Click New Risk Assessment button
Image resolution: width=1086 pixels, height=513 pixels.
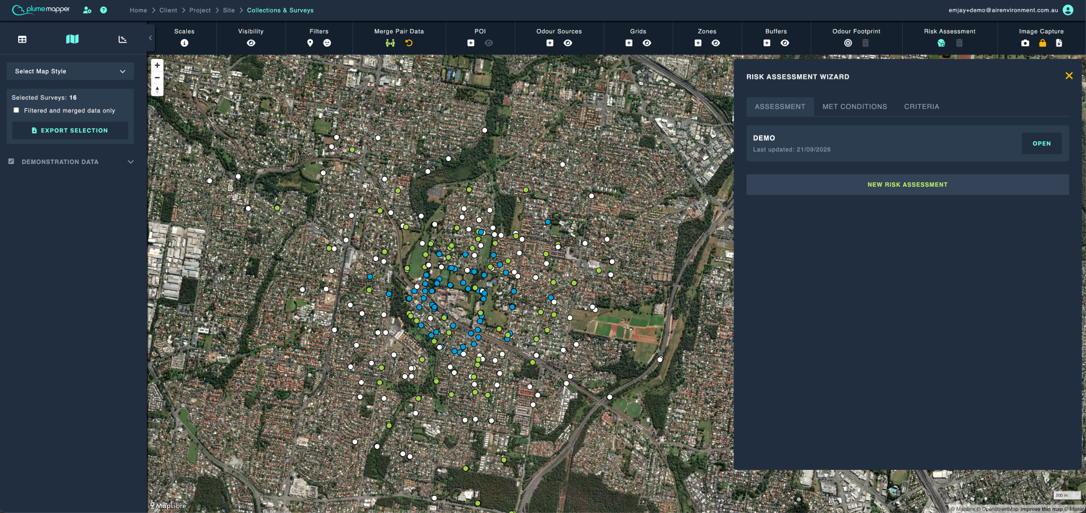(907, 184)
